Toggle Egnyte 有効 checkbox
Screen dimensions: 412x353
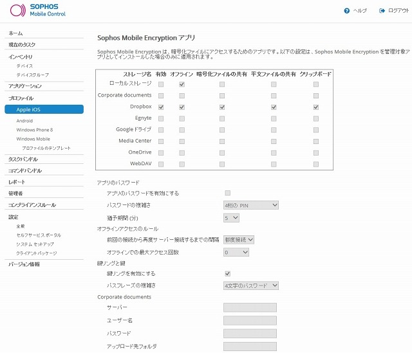tap(161, 118)
